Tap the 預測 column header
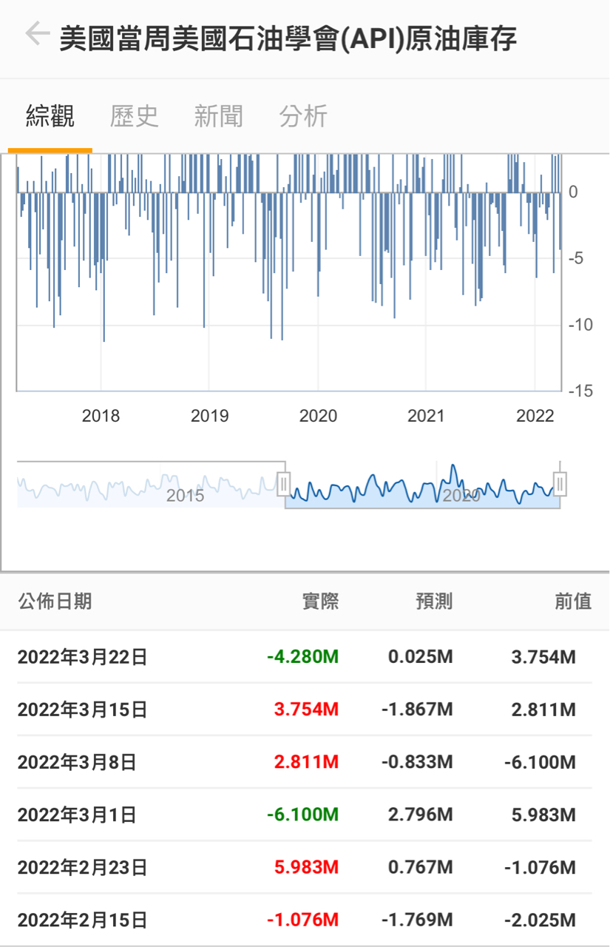The height and width of the screenshot is (947, 610). 434,601
